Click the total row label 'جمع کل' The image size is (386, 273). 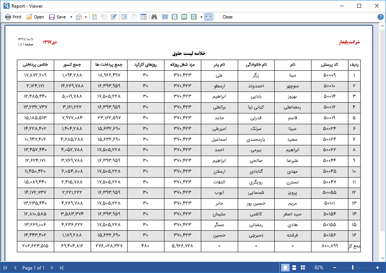[x=354, y=246]
